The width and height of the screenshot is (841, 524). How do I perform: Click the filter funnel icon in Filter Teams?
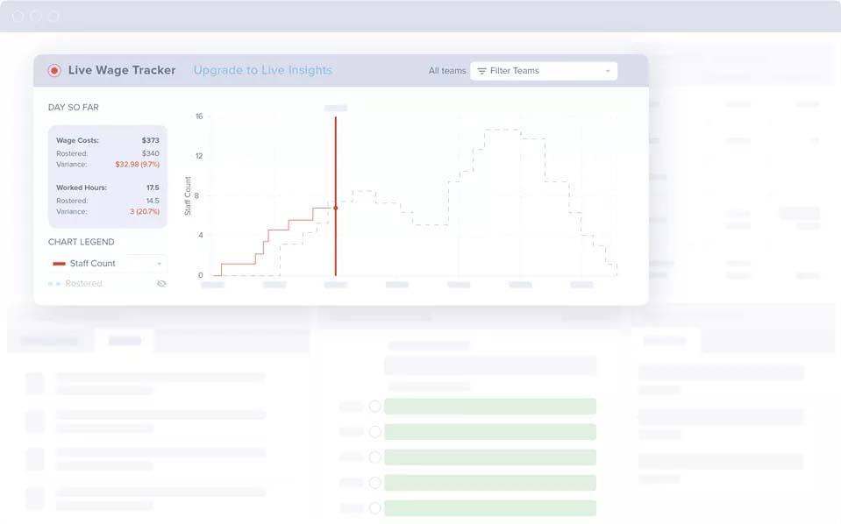(482, 71)
